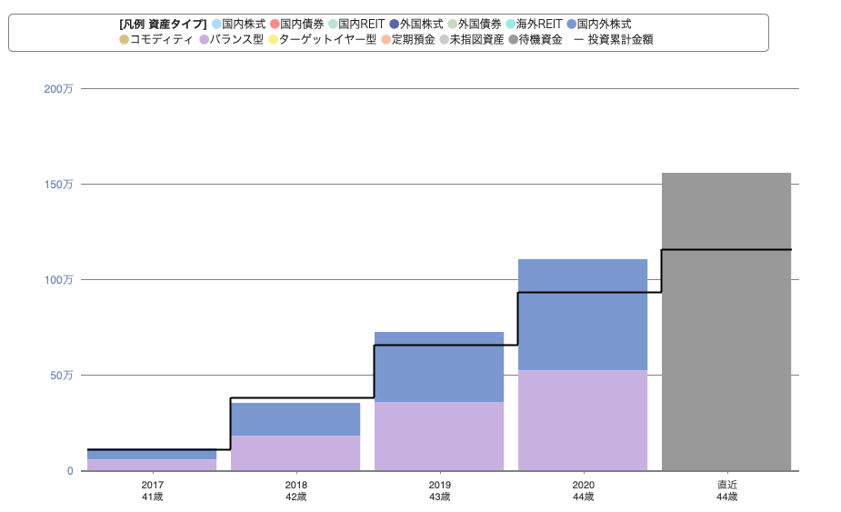Click the 2020 x-axis year label
This screenshot has width=841, height=512.
(584, 485)
